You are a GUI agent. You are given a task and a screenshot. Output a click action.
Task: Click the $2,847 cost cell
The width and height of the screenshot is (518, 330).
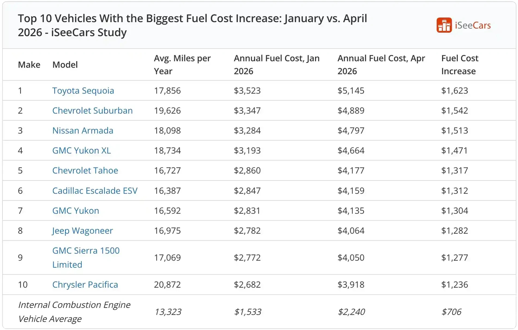247,191
